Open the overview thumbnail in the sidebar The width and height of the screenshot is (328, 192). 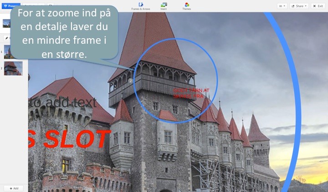pos(6,23)
